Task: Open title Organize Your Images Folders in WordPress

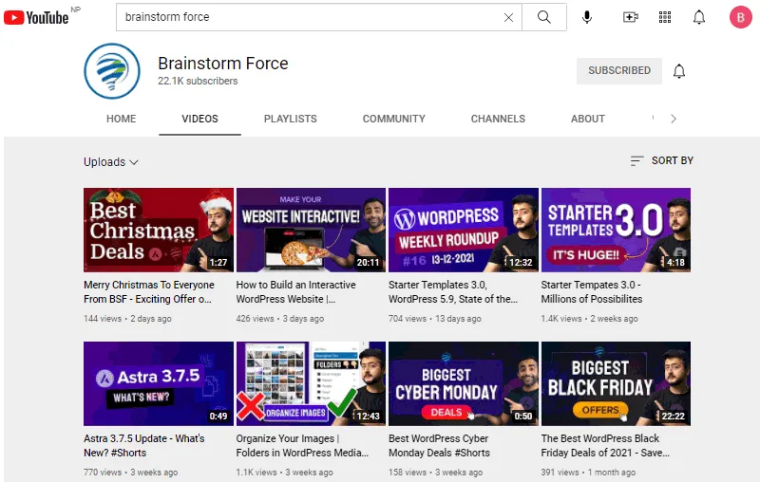Action: pos(302,446)
